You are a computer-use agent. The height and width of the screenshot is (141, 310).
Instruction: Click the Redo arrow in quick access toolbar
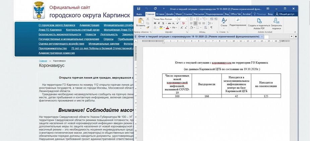[155, 8]
